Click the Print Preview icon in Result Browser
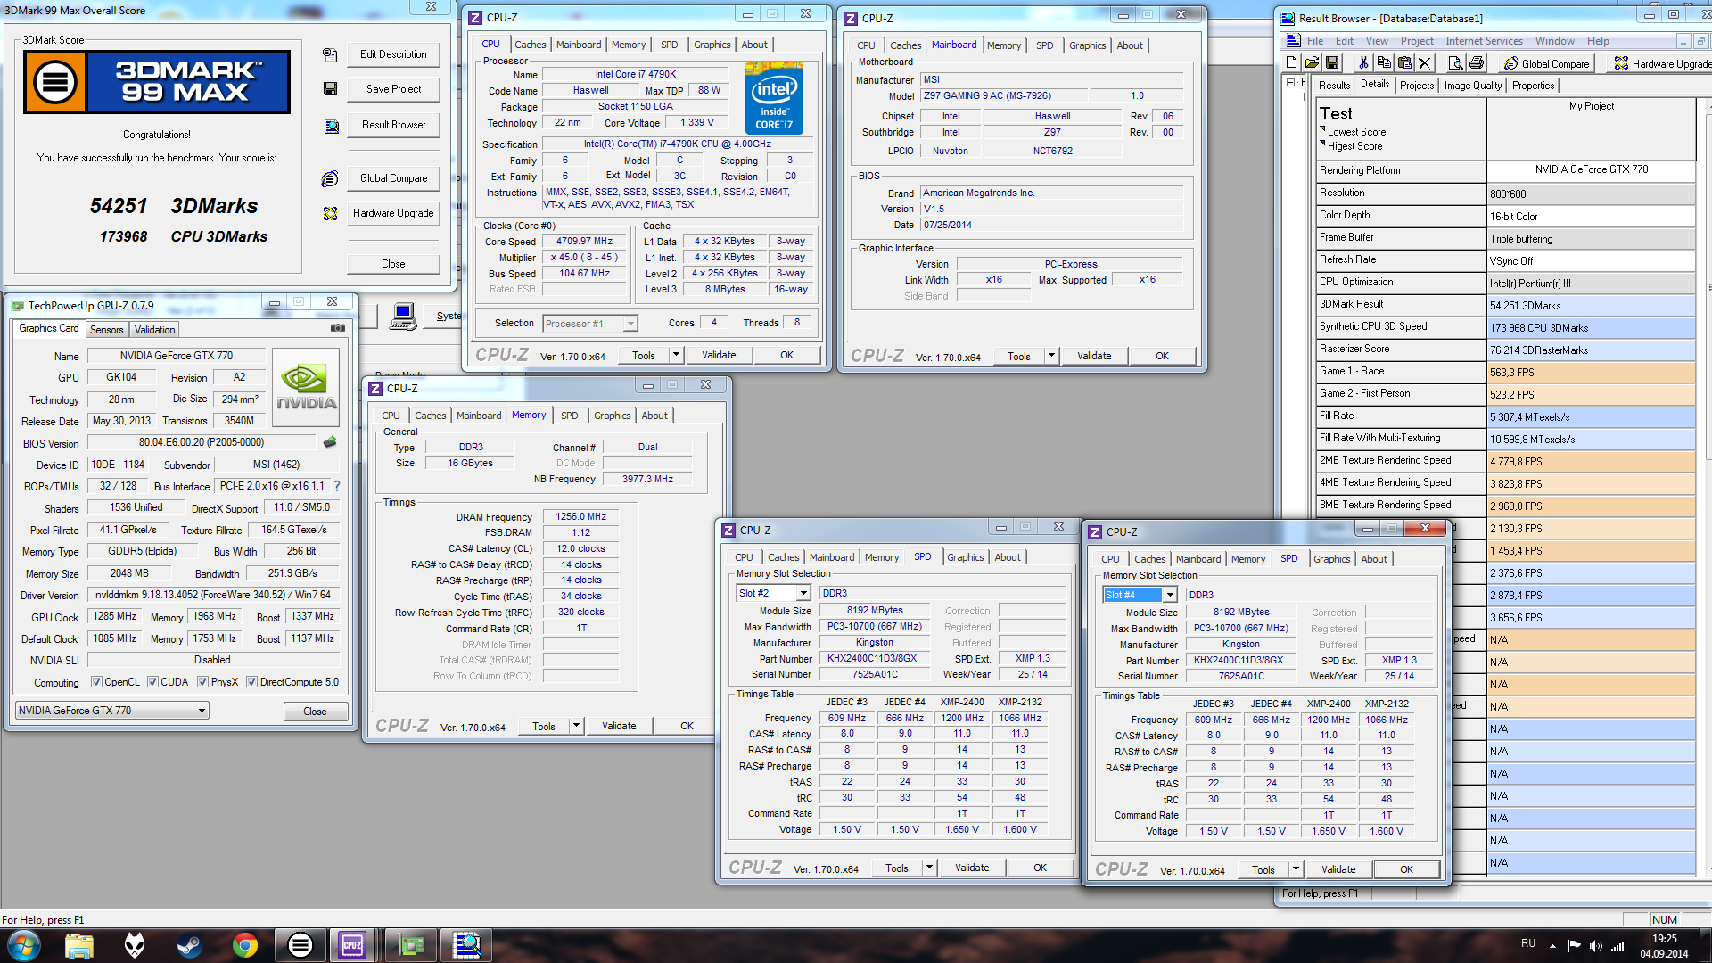Viewport: 1712px width, 963px height. 1455,62
